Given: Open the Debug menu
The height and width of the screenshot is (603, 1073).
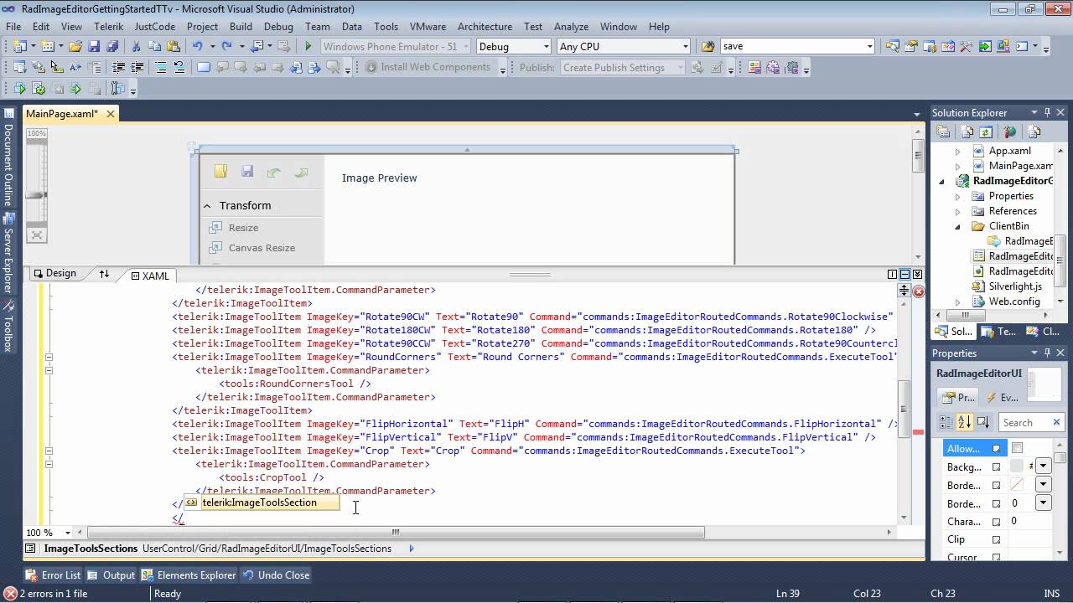Looking at the screenshot, I should [277, 27].
